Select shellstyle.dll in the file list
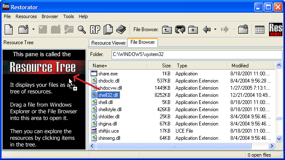This screenshot has height=160, width=285. click(x=110, y=109)
